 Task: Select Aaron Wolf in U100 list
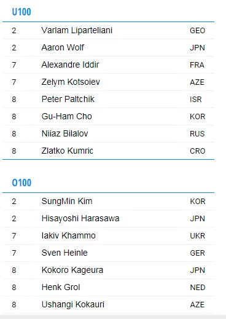63,47
